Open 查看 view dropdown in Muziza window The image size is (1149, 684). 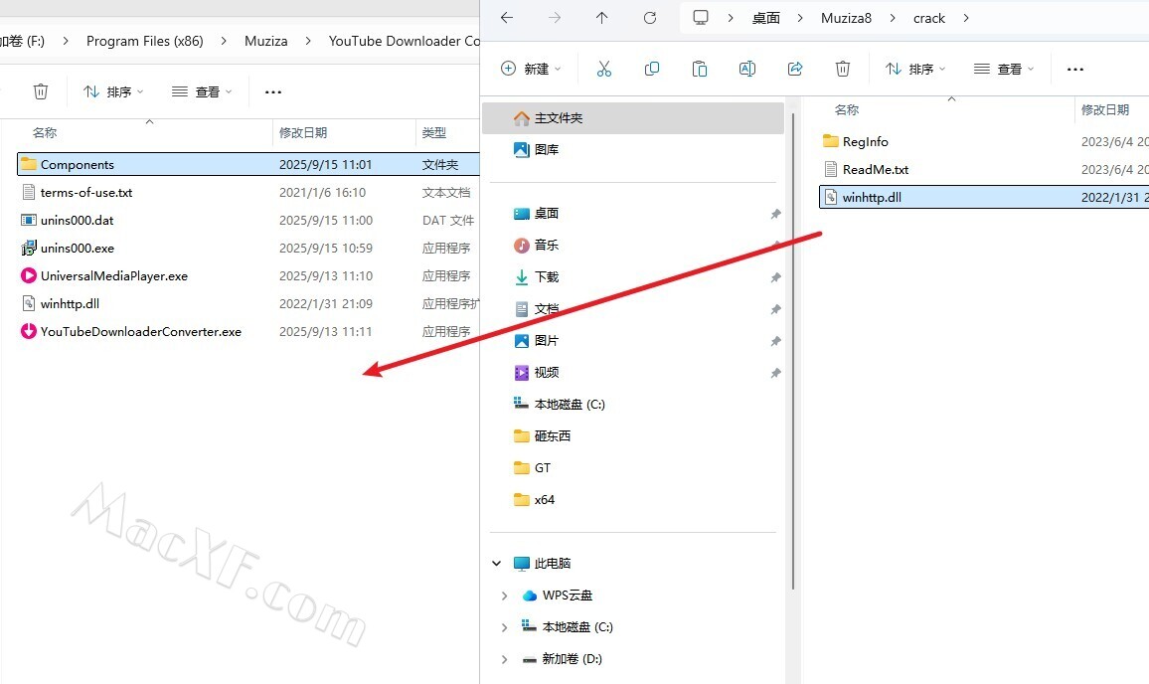202,91
